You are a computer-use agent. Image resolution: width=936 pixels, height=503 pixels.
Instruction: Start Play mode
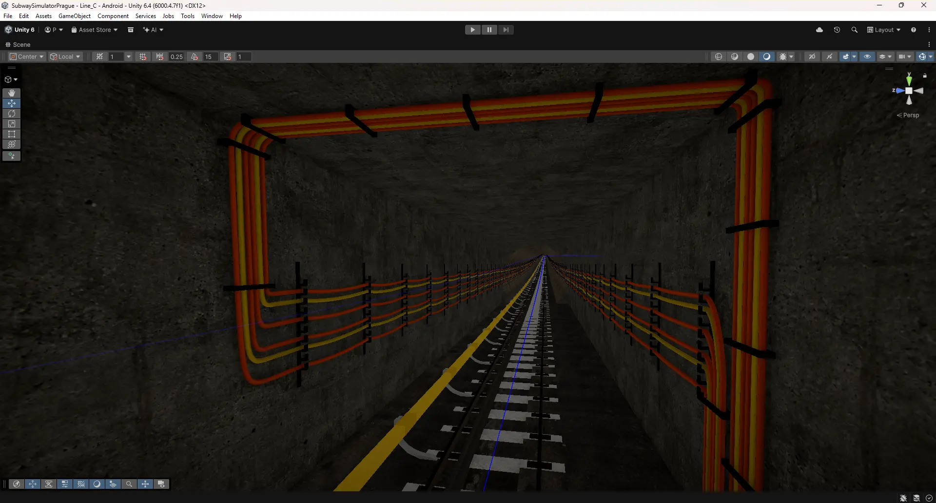pyautogui.click(x=472, y=30)
